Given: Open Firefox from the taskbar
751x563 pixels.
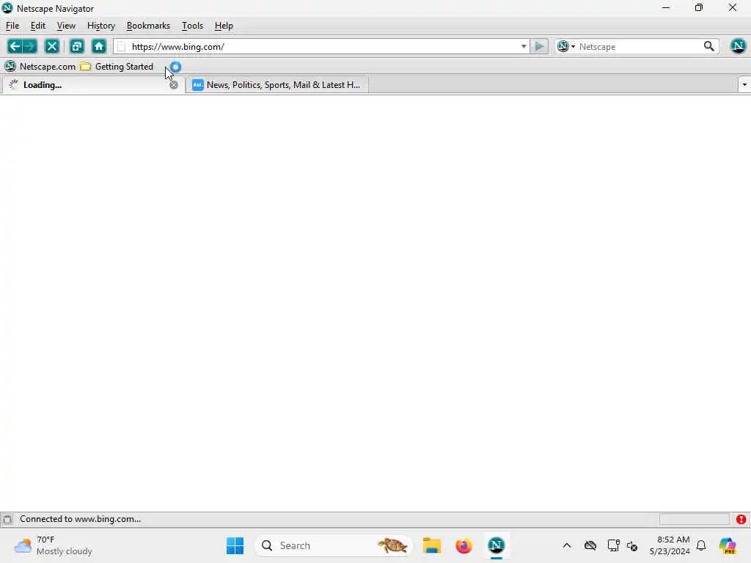Looking at the screenshot, I should click(464, 545).
